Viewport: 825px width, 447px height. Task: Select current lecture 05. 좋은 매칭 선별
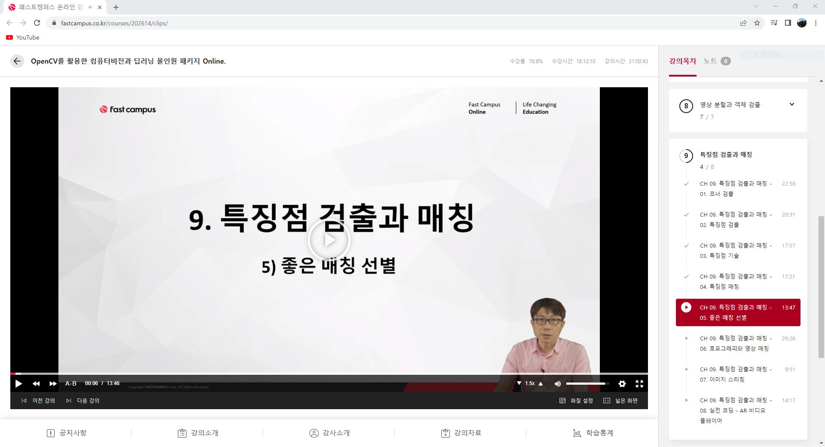[x=738, y=312]
